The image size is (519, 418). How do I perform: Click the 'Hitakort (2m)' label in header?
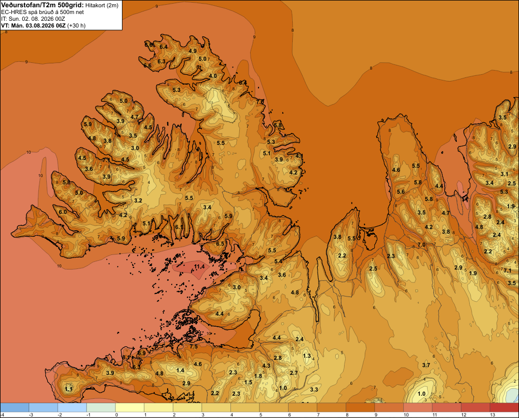tap(102, 5)
